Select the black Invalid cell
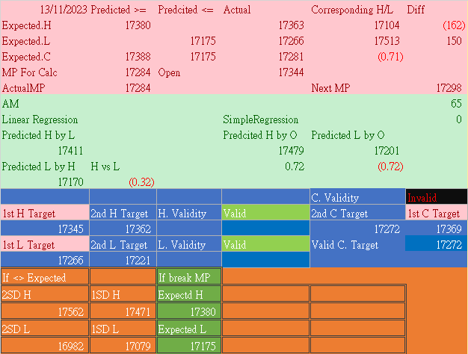 coord(436,198)
